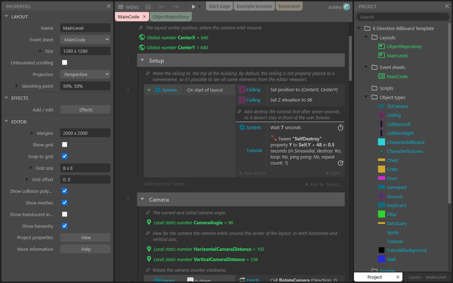Collapse the LAYOUT properties section

6,17
